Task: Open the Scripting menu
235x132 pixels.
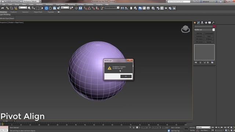Action: [x=99, y=4]
